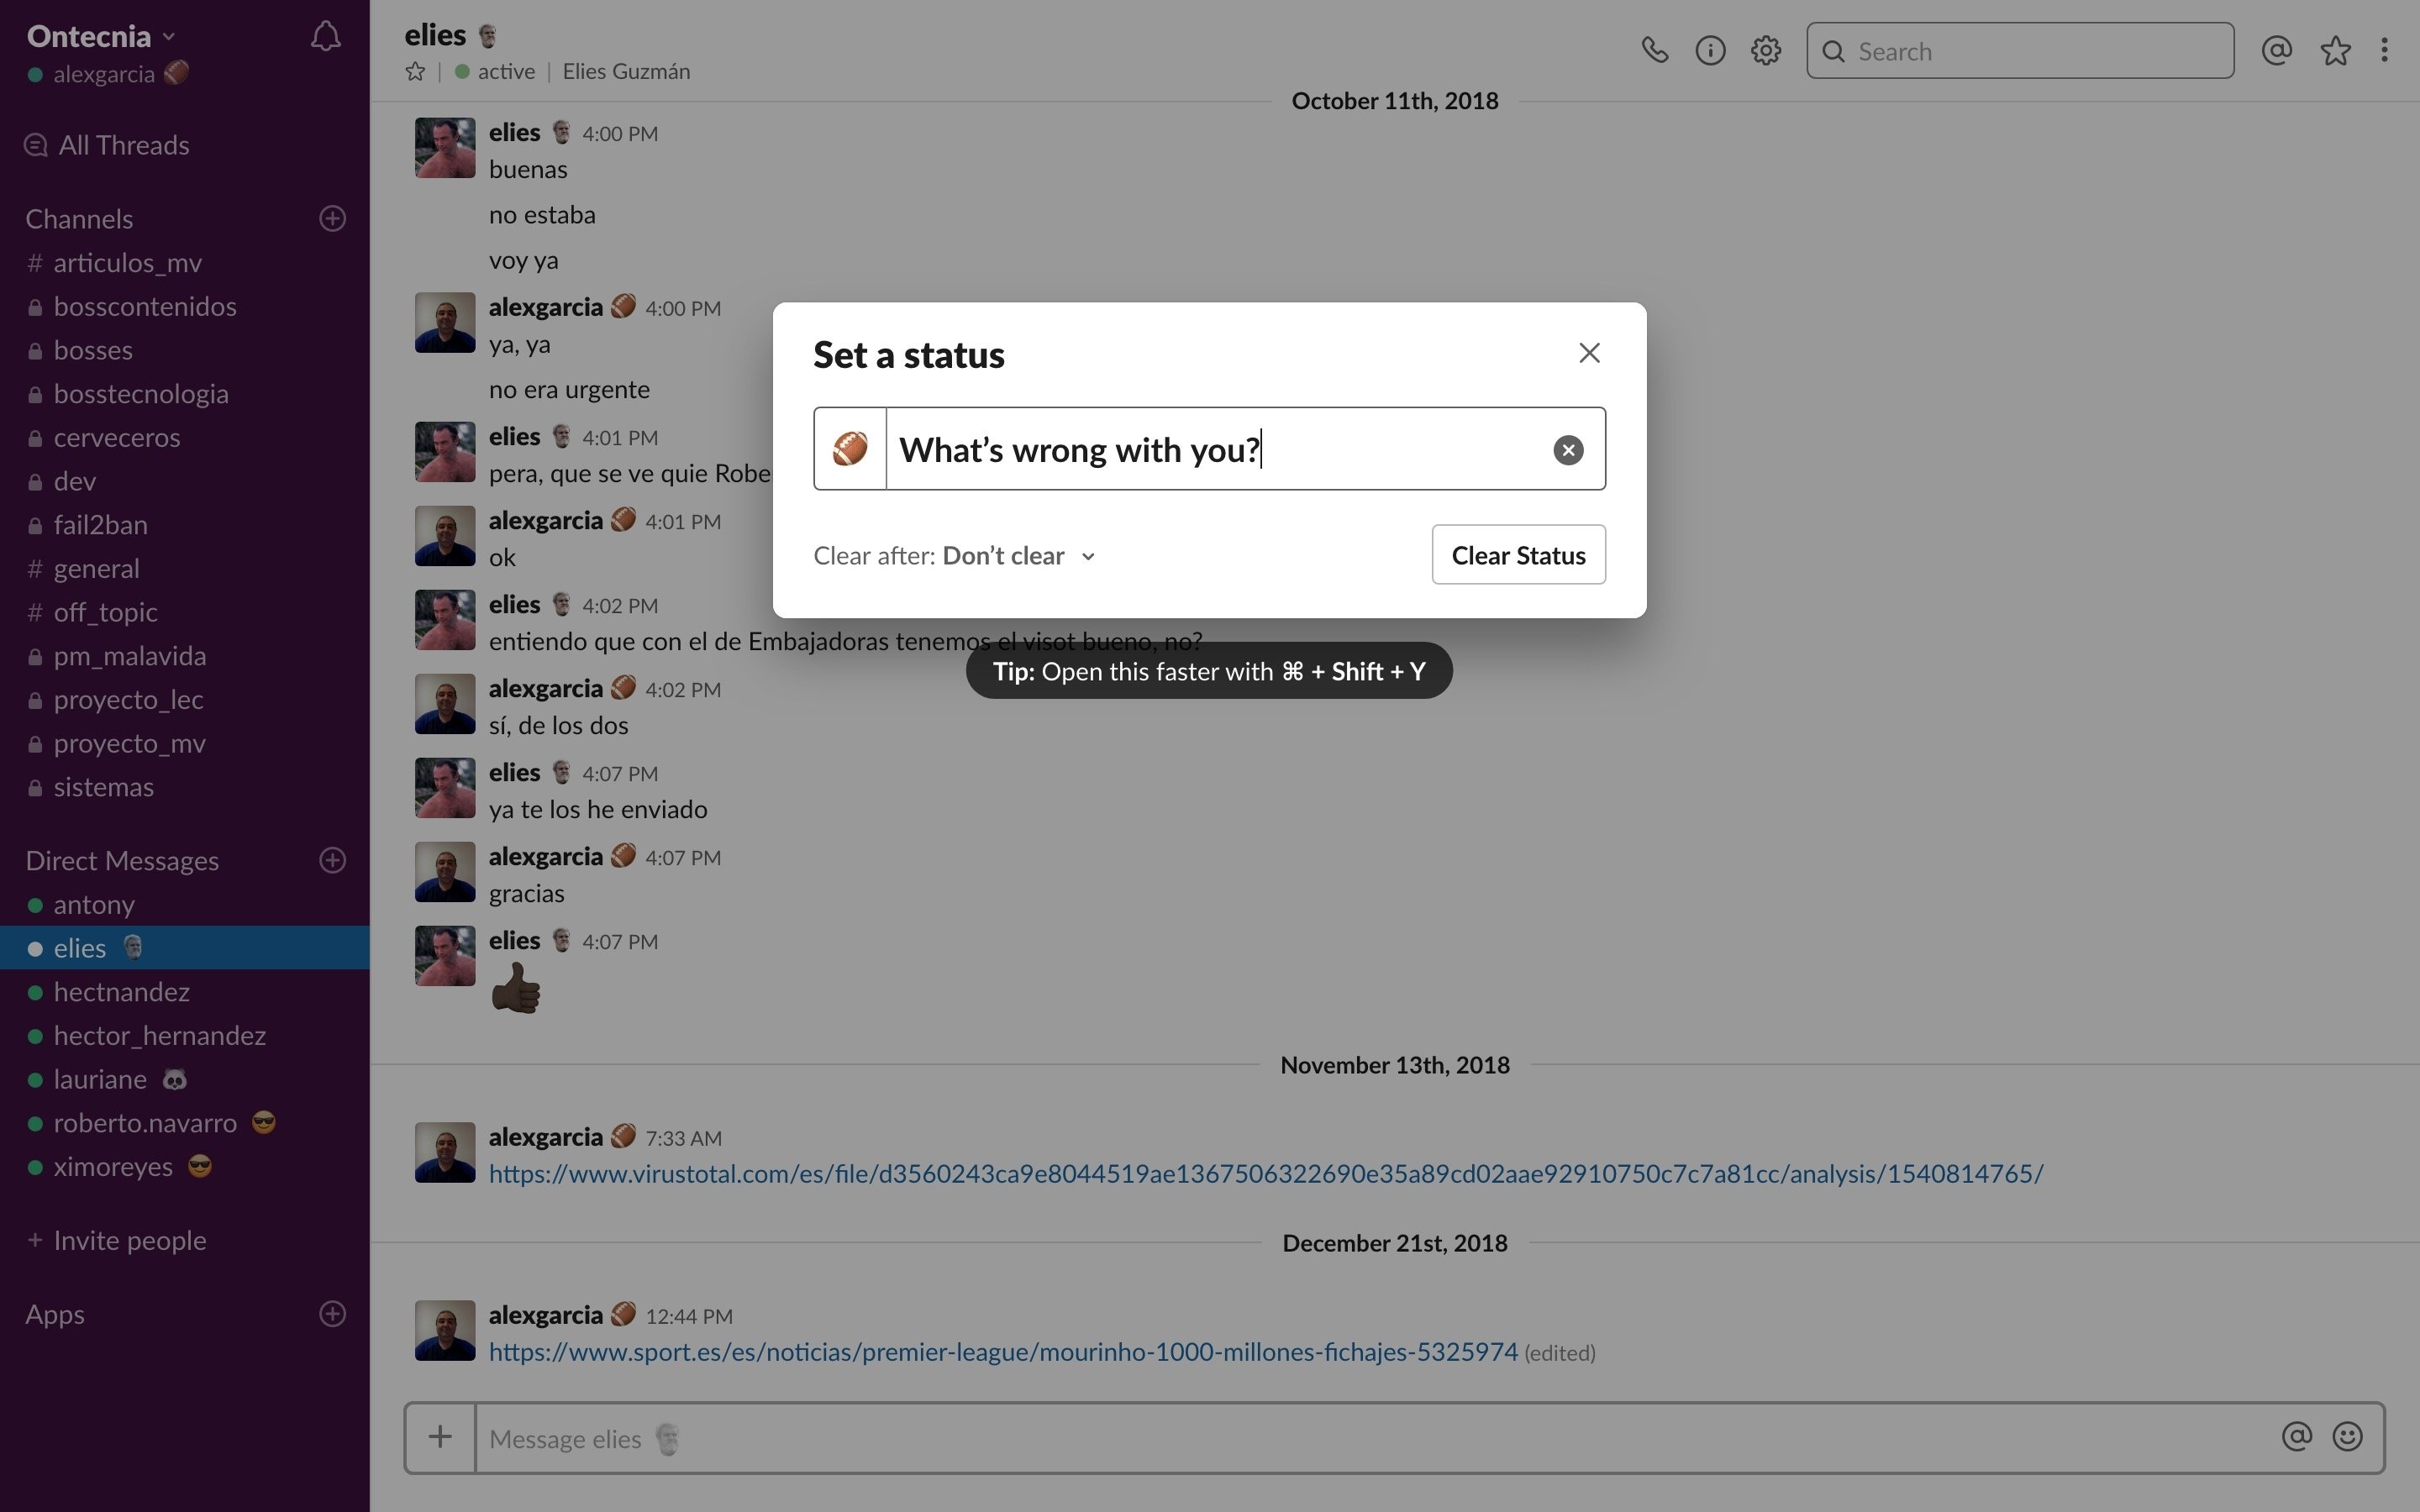2420x1512 pixels.
Task: Expand the Channels section expander
Action: (x=78, y=216)
